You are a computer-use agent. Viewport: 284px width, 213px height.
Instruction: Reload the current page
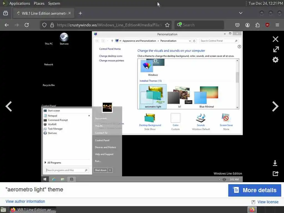pos(27,25)
